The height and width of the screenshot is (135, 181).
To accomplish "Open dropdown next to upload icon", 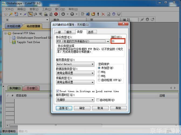I will 77,14.
